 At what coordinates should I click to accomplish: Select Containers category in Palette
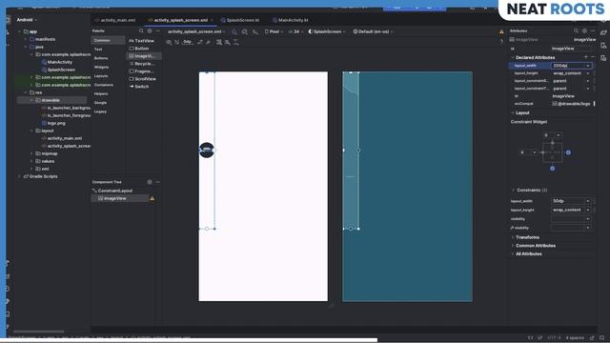[x=104, y=85]
